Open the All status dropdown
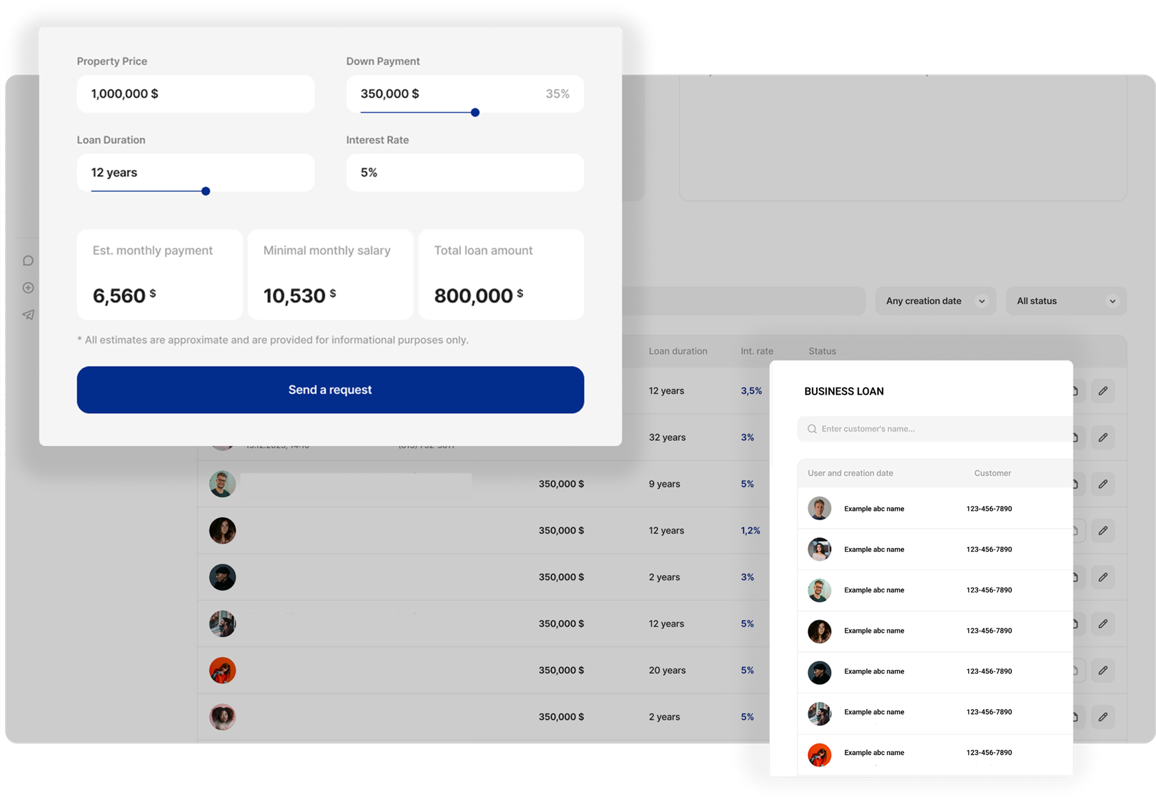 [1066, 301]
